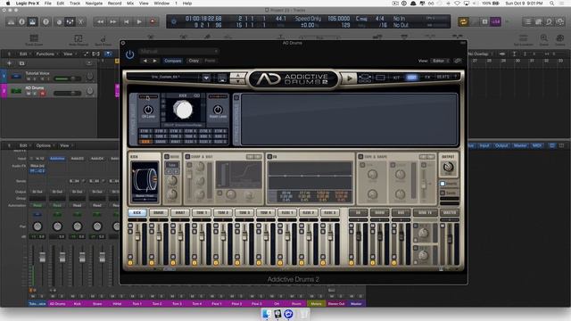Toggle the Logic Mixer toolbar icon
Screen dimensions: 571x321
[x=70, y=21]
